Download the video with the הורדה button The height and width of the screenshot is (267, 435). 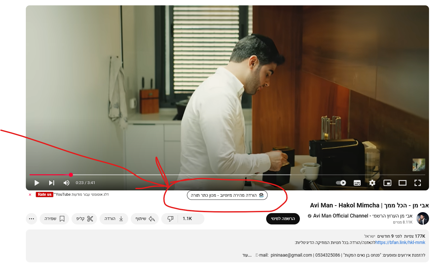pos(114,219)
